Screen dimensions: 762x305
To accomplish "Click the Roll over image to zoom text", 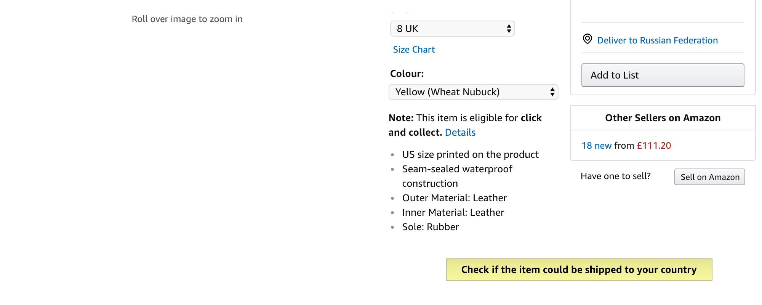I will (187, 19).
